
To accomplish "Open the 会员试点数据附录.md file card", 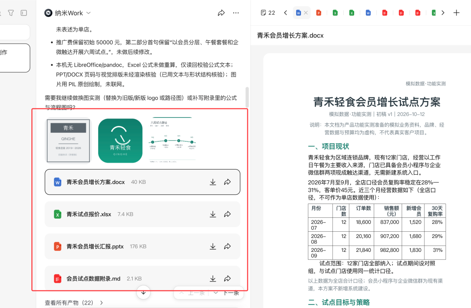I will (142, 278).
